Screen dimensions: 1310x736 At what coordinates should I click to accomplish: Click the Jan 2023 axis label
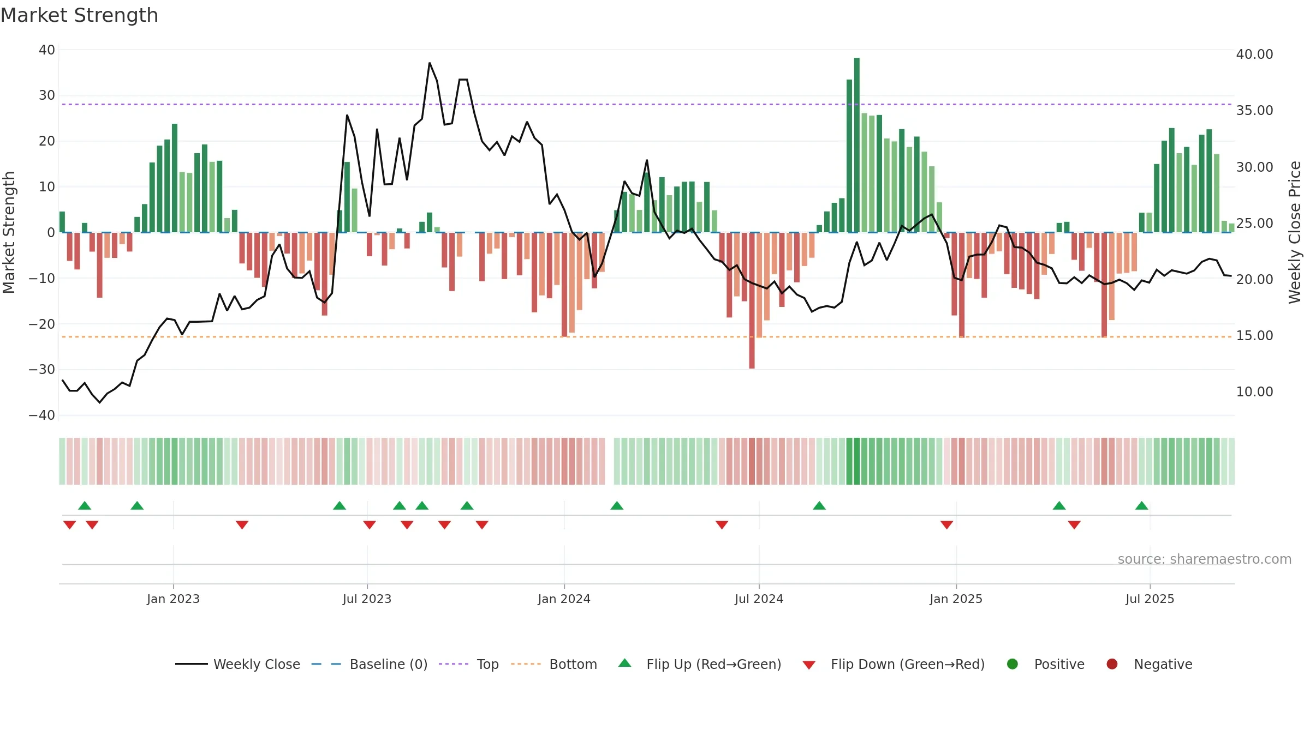click(x=173, y=599)
